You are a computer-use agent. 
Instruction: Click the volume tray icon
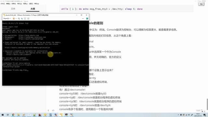189,115
